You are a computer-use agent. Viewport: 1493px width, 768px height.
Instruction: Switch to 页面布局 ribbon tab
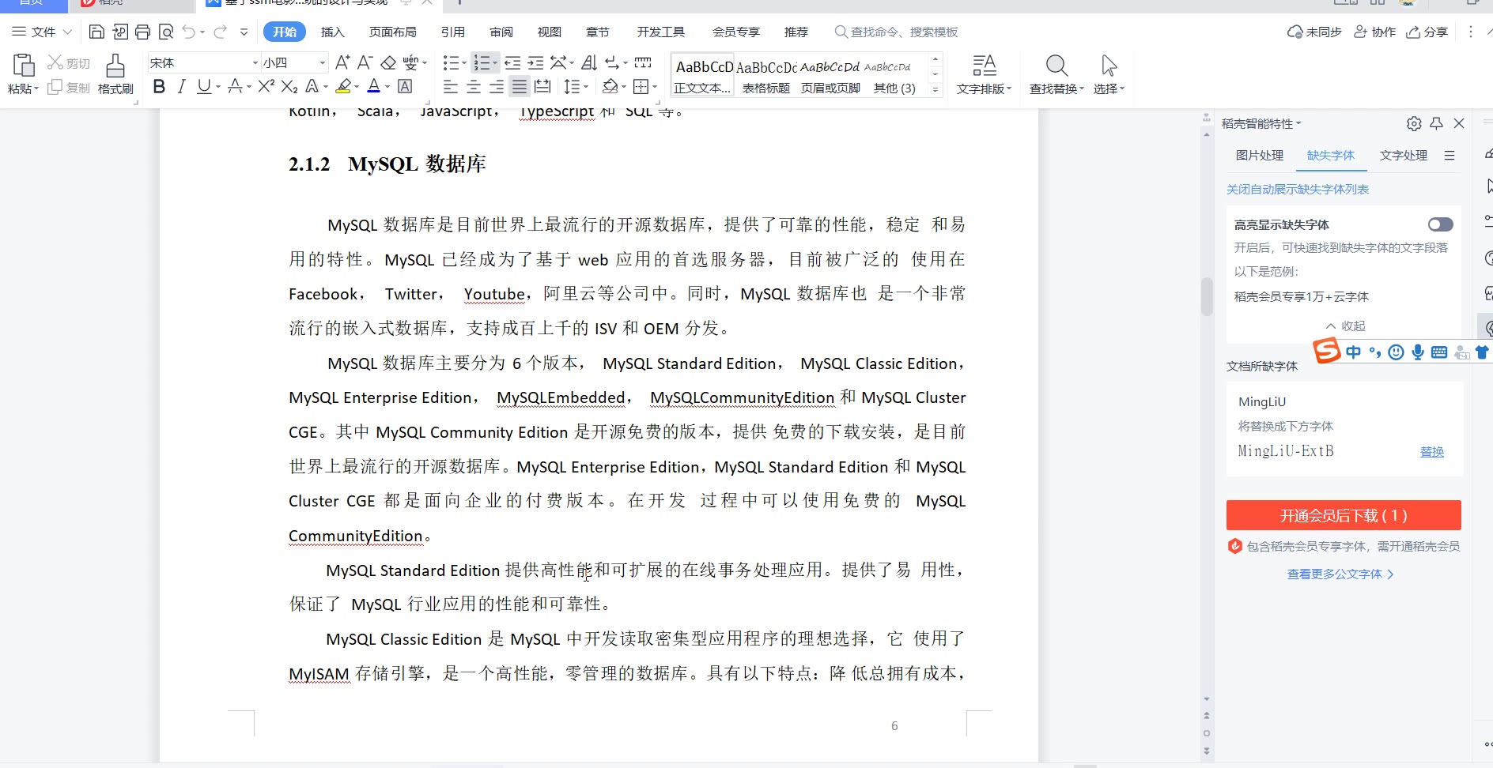click(x=393, y=32)
